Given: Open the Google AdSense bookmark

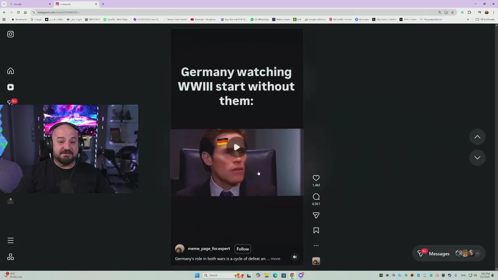Looking at the screenshot, I should click(x=316, y=19).
